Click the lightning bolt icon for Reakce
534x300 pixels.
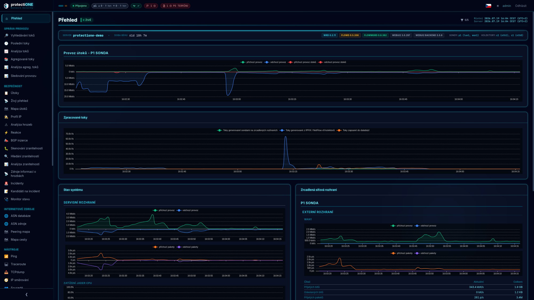6,133
